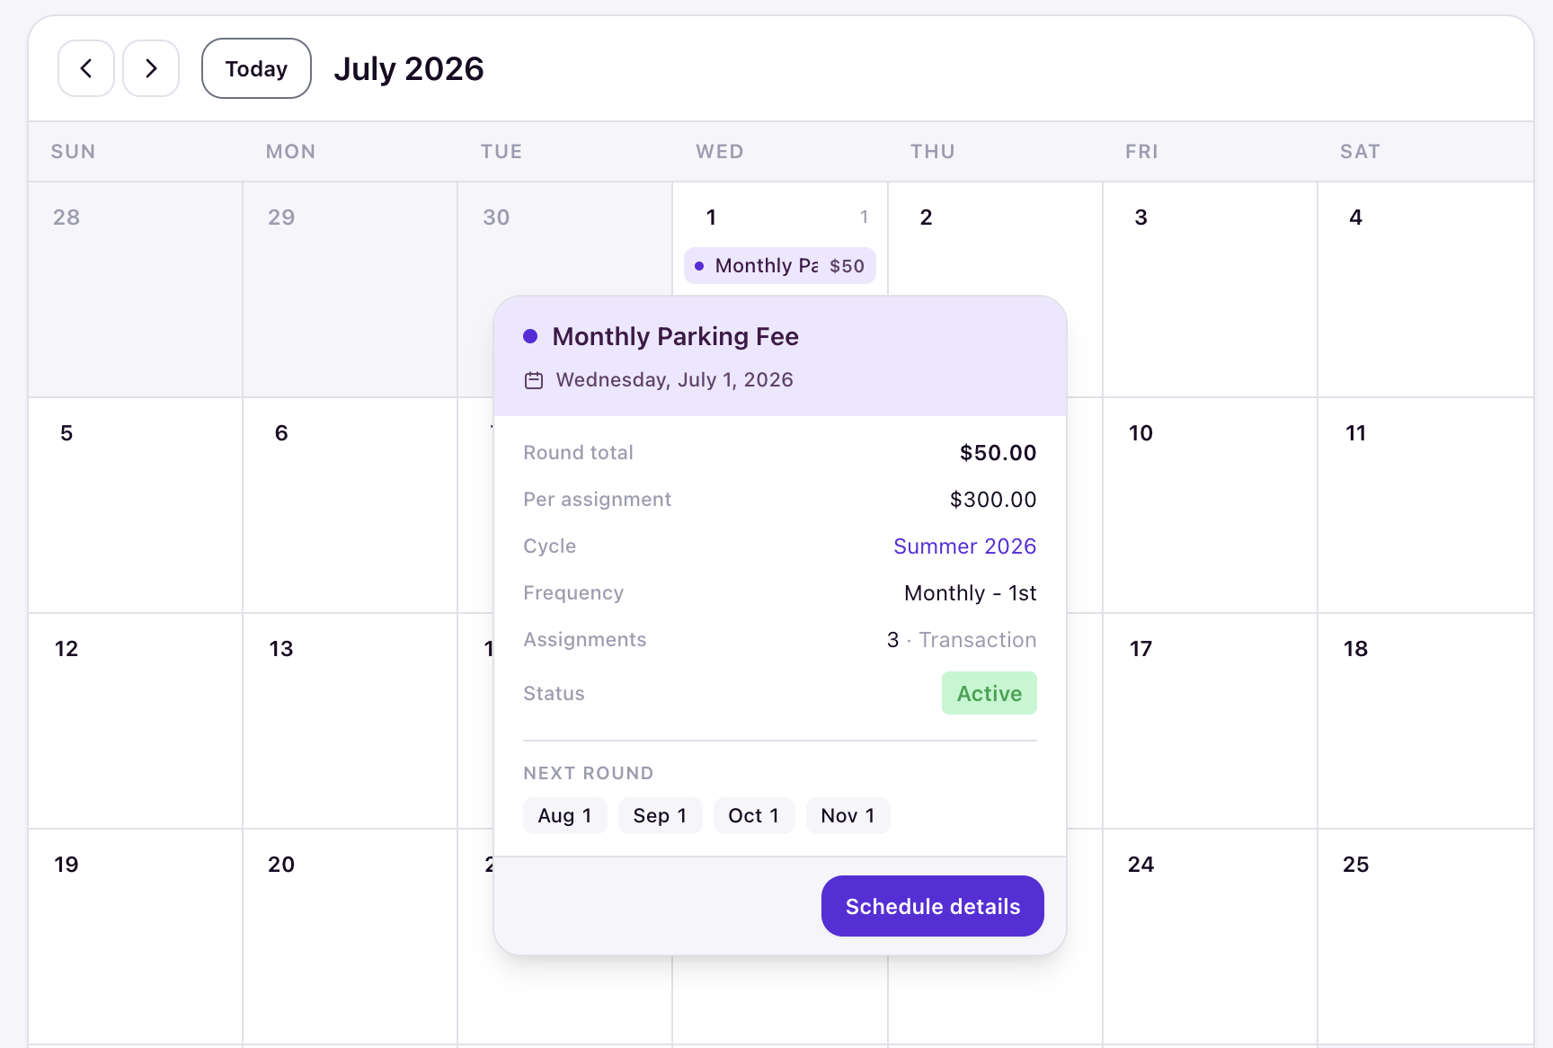Image resolution: width=1553 pixels, height=1048 pixels.
Task: Select the day cell for July 10
Action: [x=1210, y=505]
